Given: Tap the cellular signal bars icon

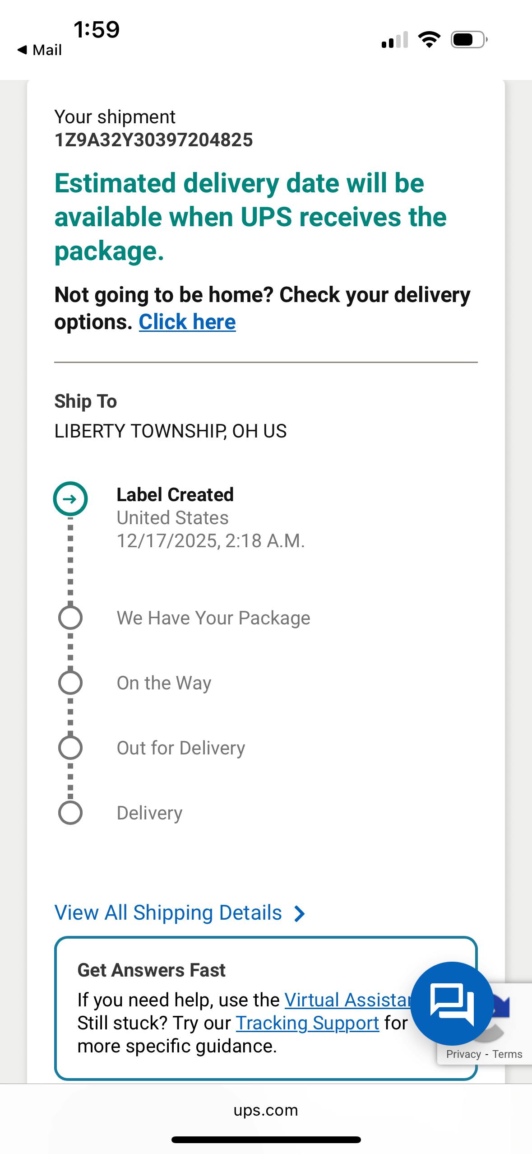Looking at the screenshot, I should (395, 40).
